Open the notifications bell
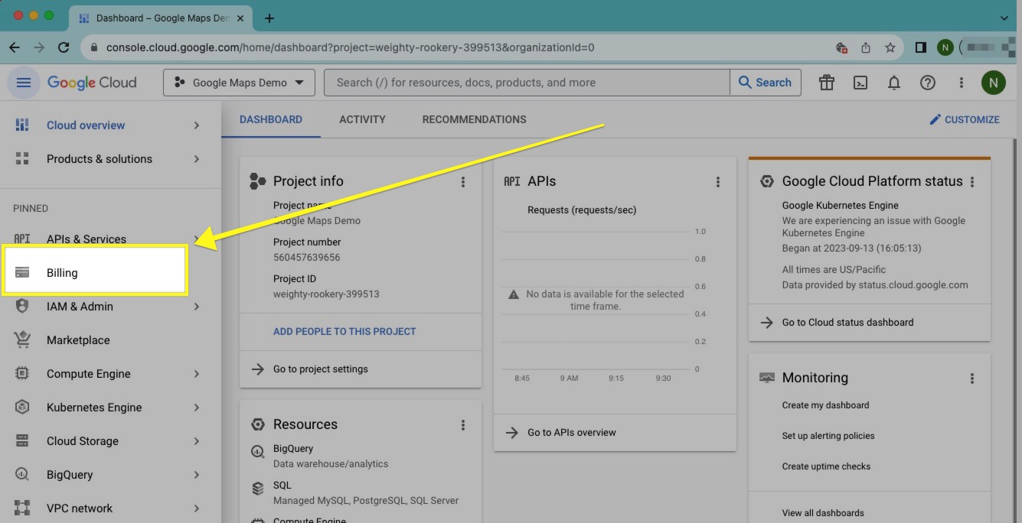This screenshot has height=523, width=1022. pyautogui.click(x=894, y=83)
